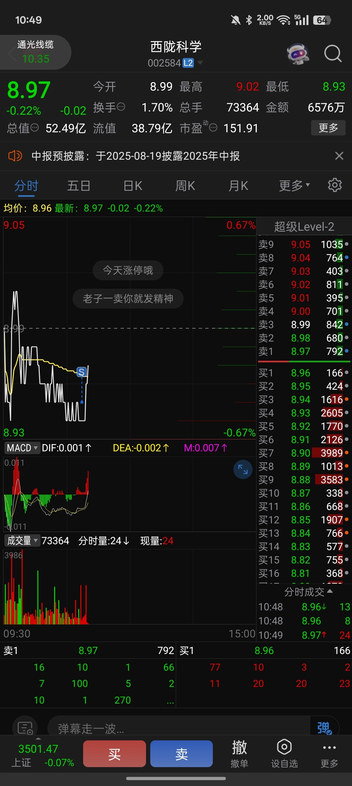Viewport: 352px width, 786px height.
Task: Expand chart to fullscreen icon
Action: (243, 469)
